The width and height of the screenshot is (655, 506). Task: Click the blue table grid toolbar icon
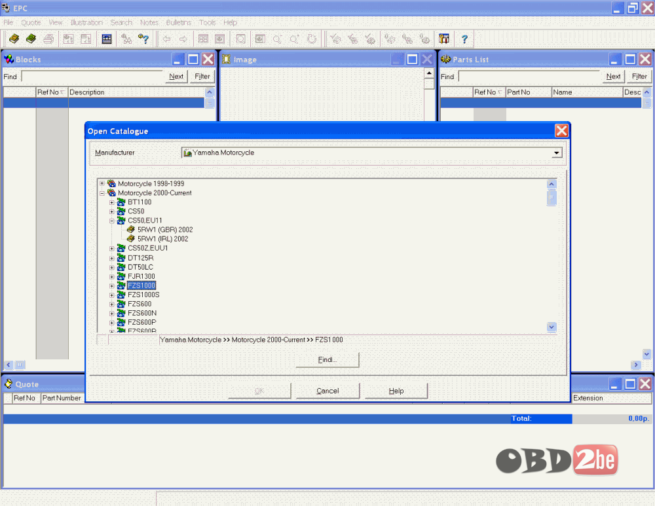[107, 39]
